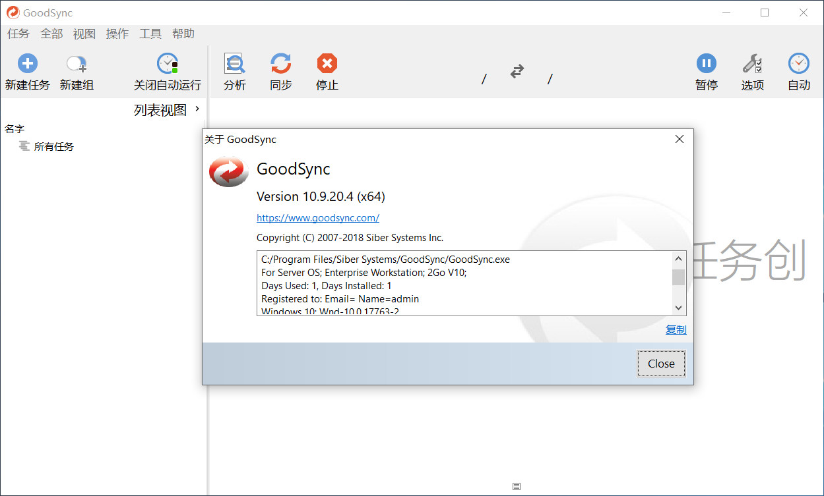Image resolution: width=824 pixels, height=496 pixels.
Task: Click the 'Days Used: 1, Days Installed: 1' line
Action: (x=327, y=286)
